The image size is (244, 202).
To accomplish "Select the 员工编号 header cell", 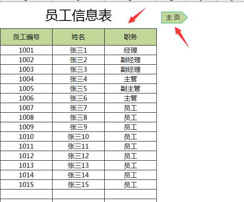I will [x=26, y=37].
